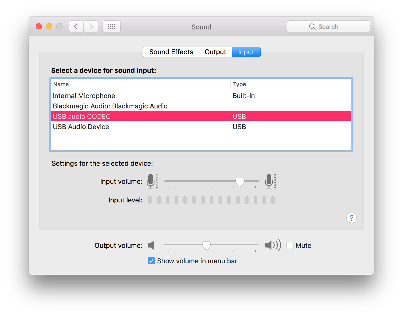Adjust the Input volume slider knob
The image size is (403, 316).
[240, 182]
